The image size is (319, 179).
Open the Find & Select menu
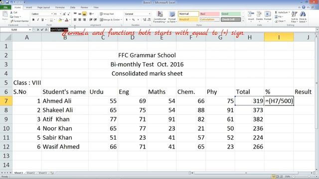point(303,17)
